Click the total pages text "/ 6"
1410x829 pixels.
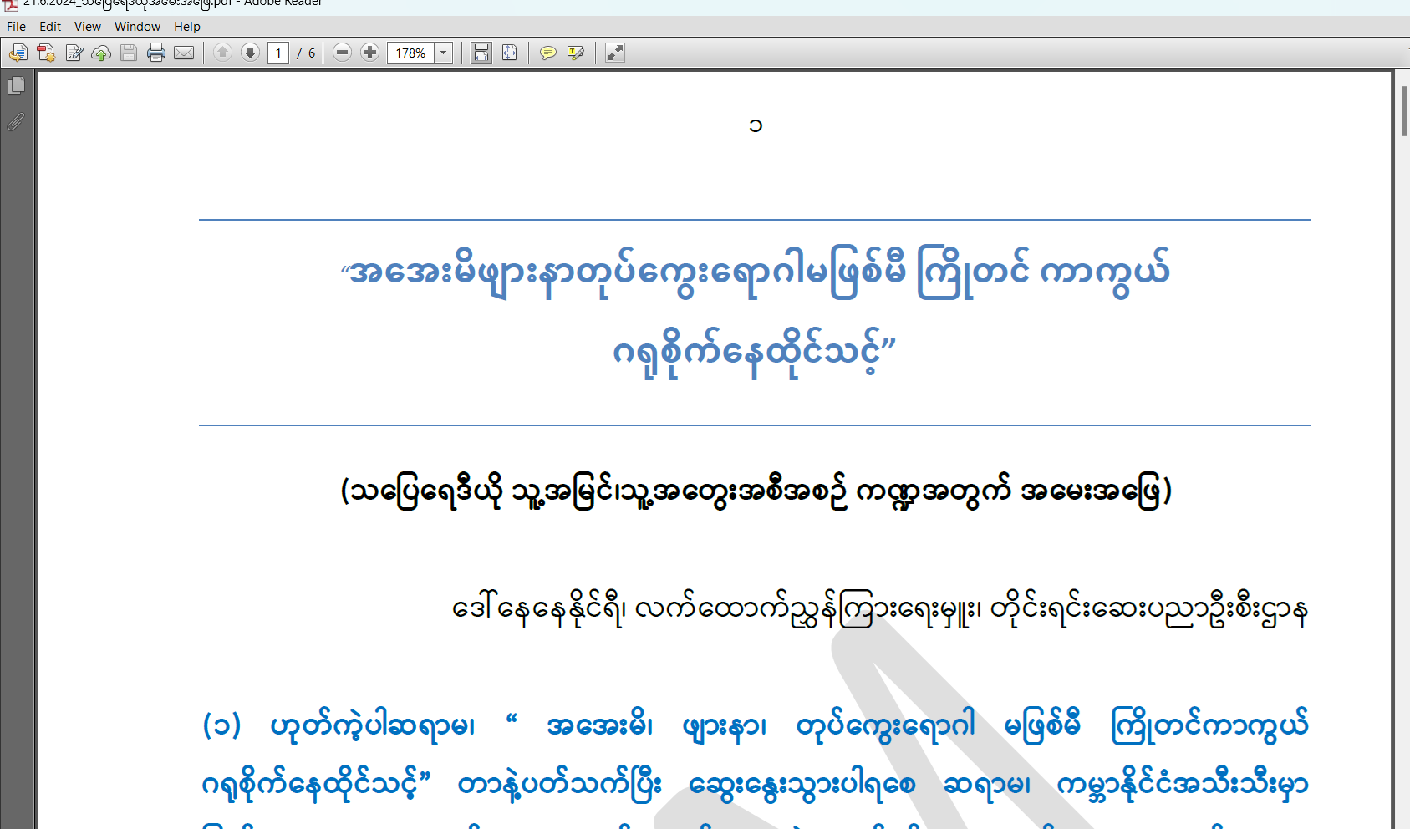(x=306, y=53)
